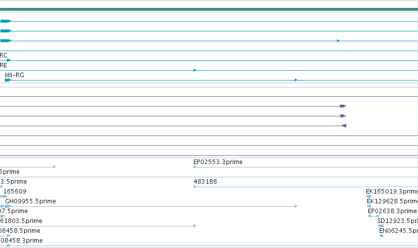Select the start arrow under EP02553.3prime
The width and height of the screenshot is (418, 248).
(x=195, y=167)
